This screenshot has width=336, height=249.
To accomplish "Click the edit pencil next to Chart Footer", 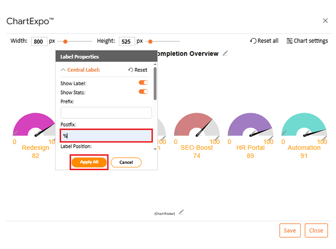I will tap(181, 212).
